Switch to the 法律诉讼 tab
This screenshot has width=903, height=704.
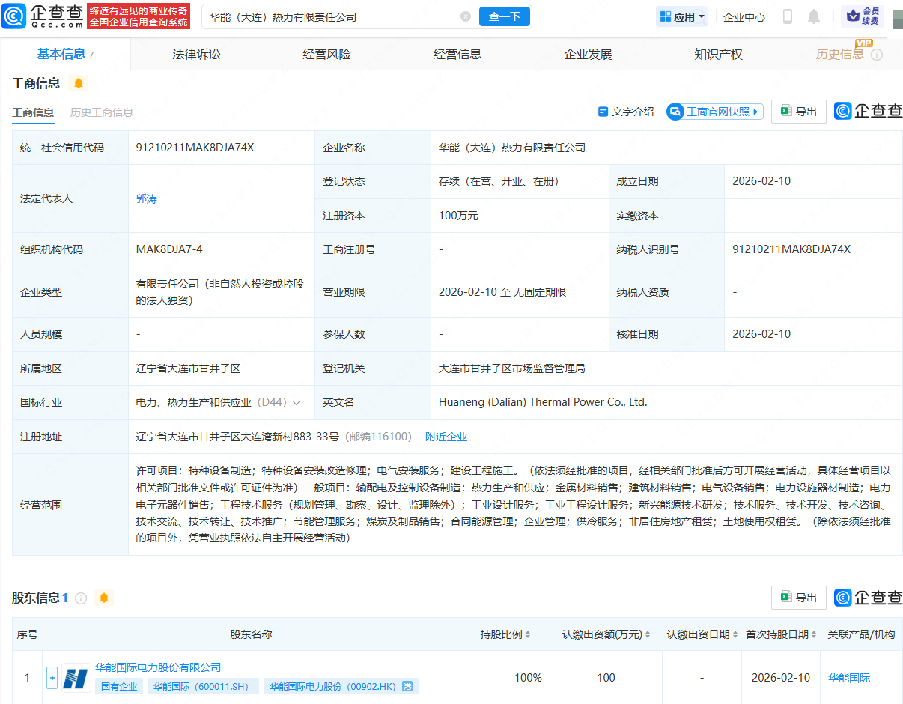196,54
